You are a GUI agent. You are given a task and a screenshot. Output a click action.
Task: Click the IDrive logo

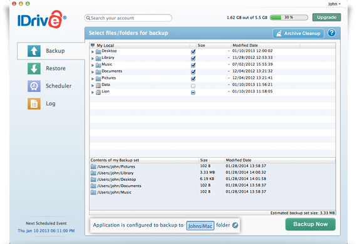42,19
